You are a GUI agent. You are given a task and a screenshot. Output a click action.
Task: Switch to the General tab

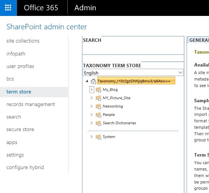coord(199,40)
